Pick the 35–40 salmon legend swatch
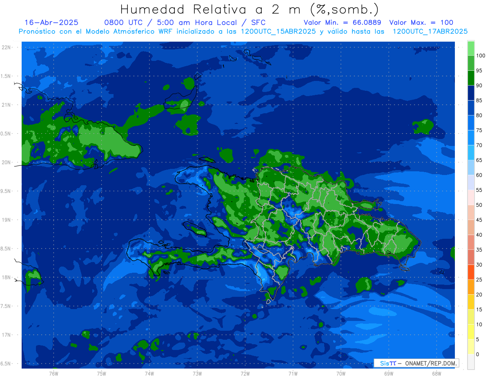The width and height of the screenshot is (490, 379). [471, 242]
